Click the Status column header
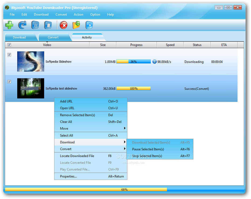This screenshot has width=251, height=199. click(x=197, y=45)
